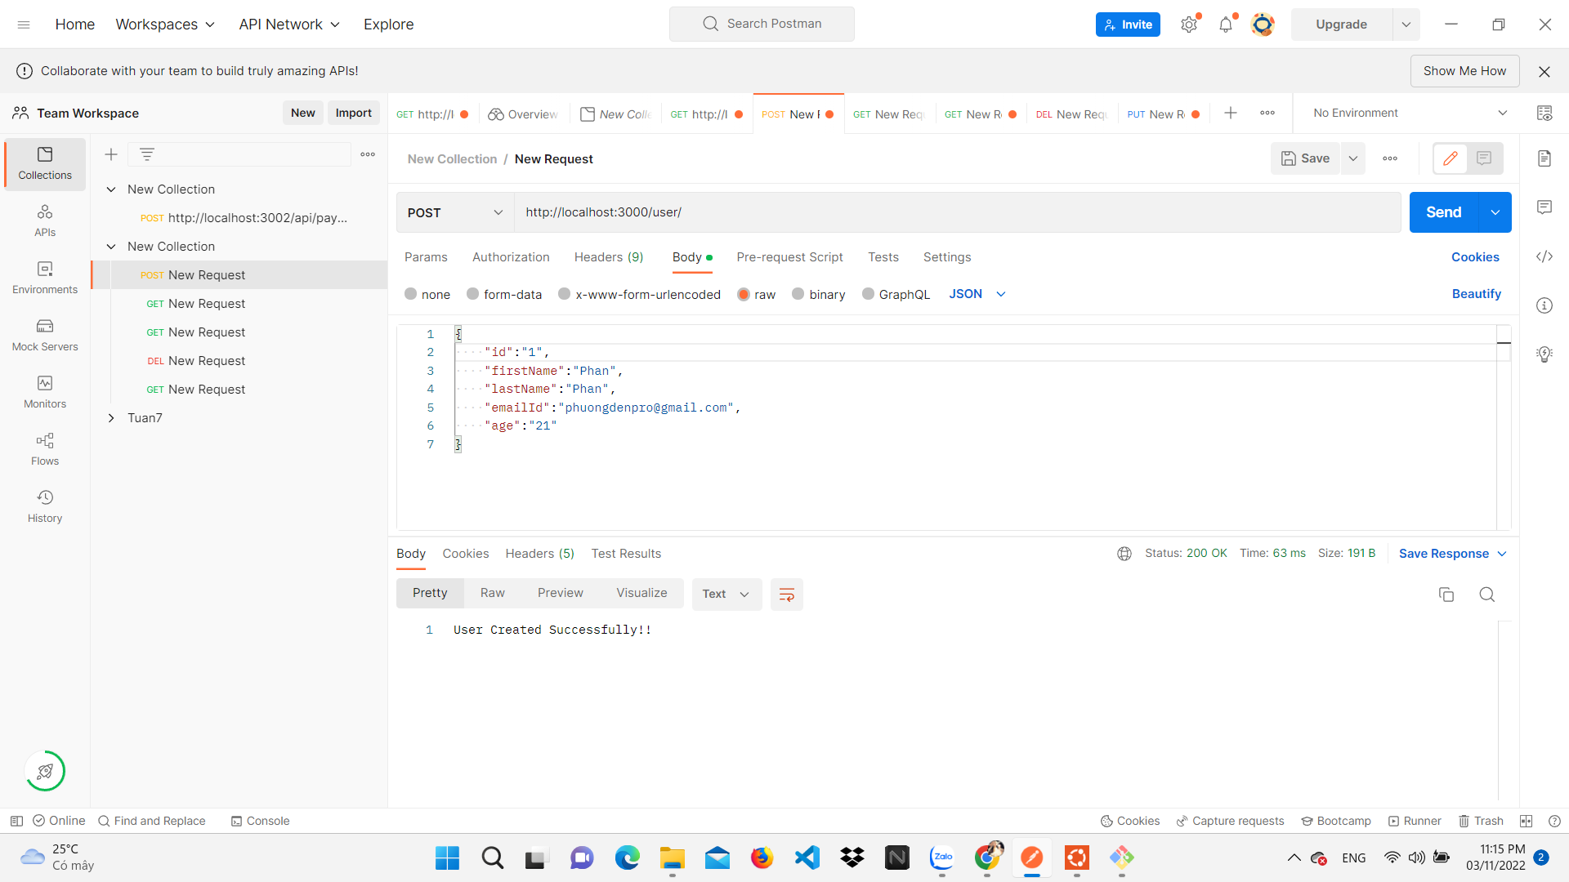Open the Environments sidebar panel
This screenshot has width=1569, height=882.
click(x=45, y=278)
